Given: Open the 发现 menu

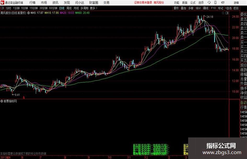Looking at the screenshot, I should click(67, 3).
